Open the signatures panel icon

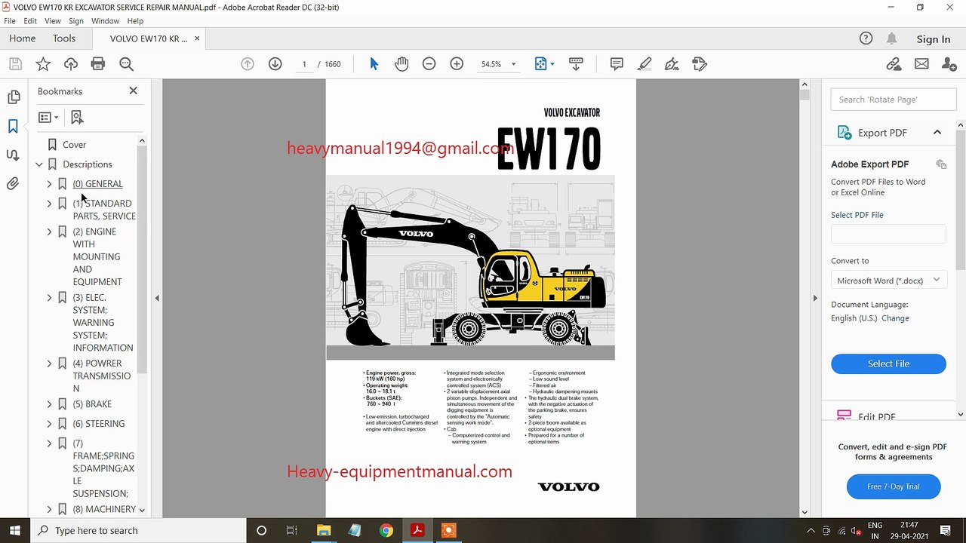click(x=14, y=155)
